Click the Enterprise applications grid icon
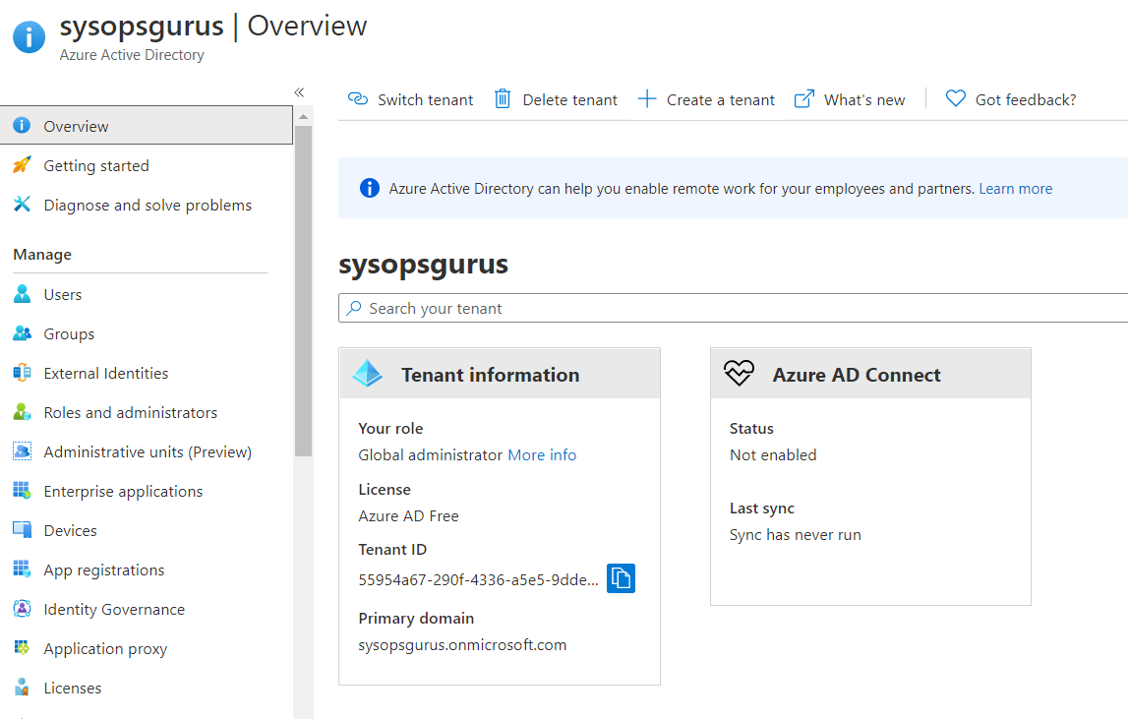 [x=23, y=491]
